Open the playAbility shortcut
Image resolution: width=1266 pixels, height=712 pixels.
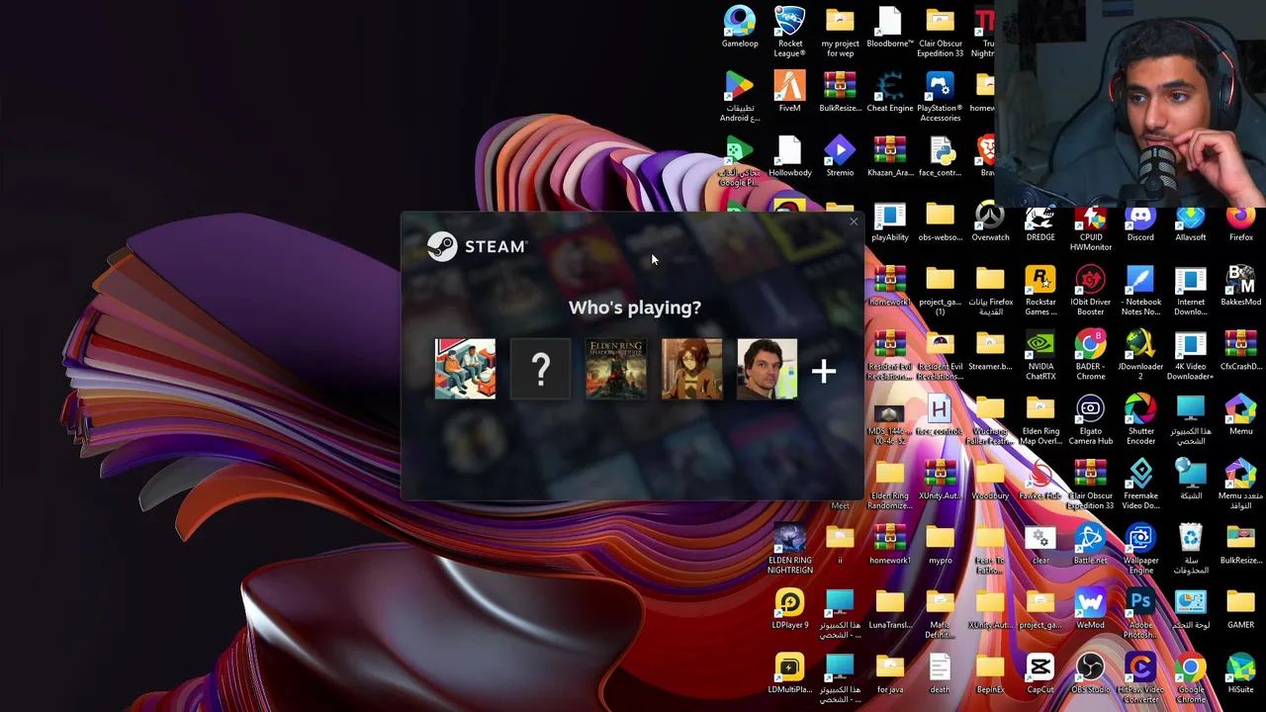tap(890, 222)
